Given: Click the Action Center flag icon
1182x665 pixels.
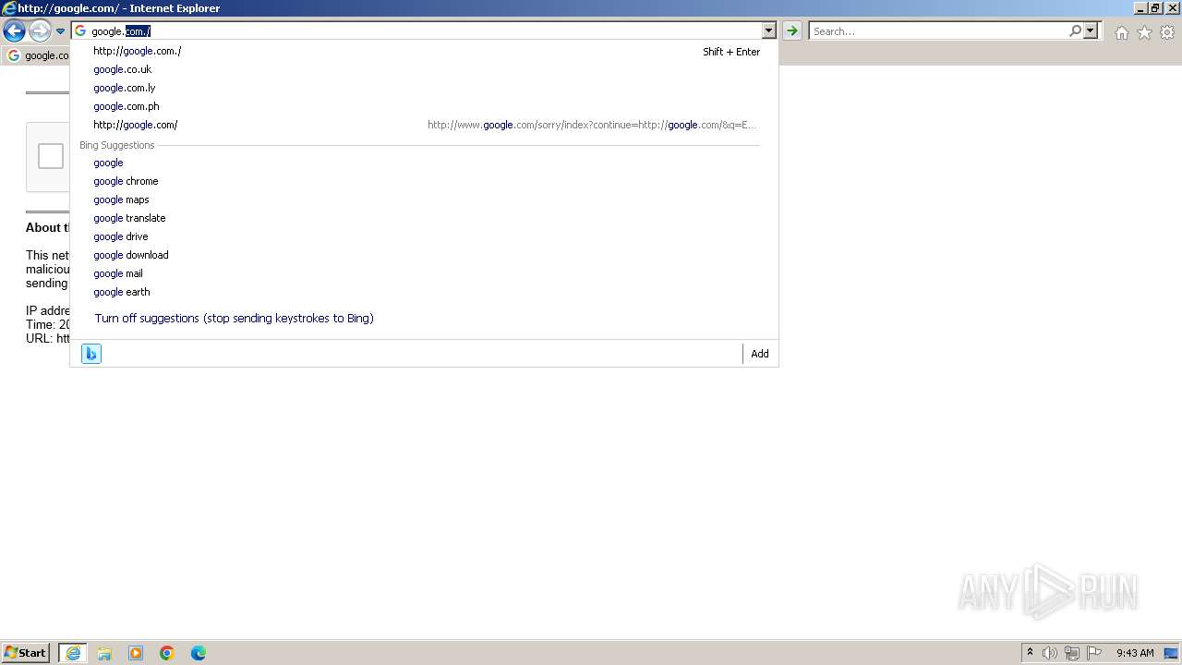Looking at the screenshot, I should click(x=1094, y=653).
